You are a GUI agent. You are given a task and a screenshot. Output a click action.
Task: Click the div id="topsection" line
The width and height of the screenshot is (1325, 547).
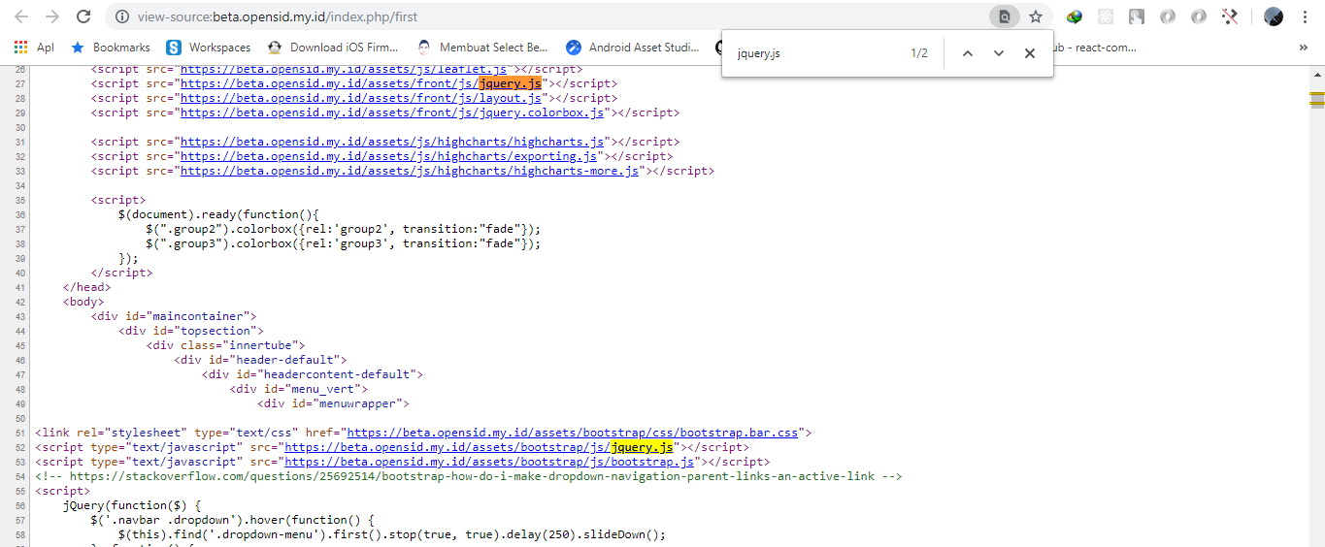point(191,331)
